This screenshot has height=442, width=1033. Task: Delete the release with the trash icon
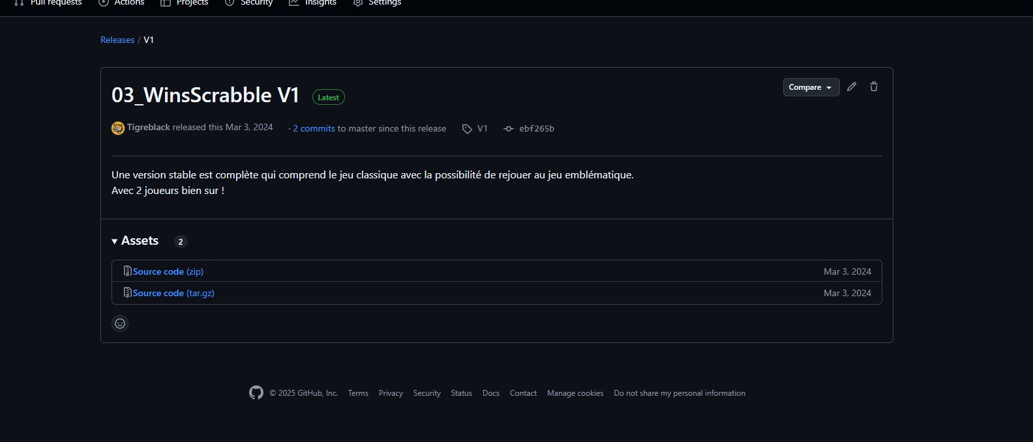click(874, 87)
